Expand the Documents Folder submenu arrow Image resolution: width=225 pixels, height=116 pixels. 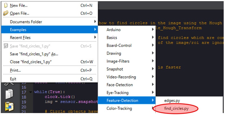[95, 22]
